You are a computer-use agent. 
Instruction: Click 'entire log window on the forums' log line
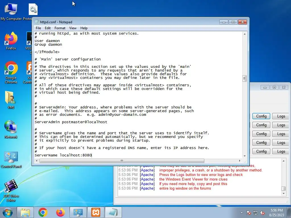tap(185, 188)
